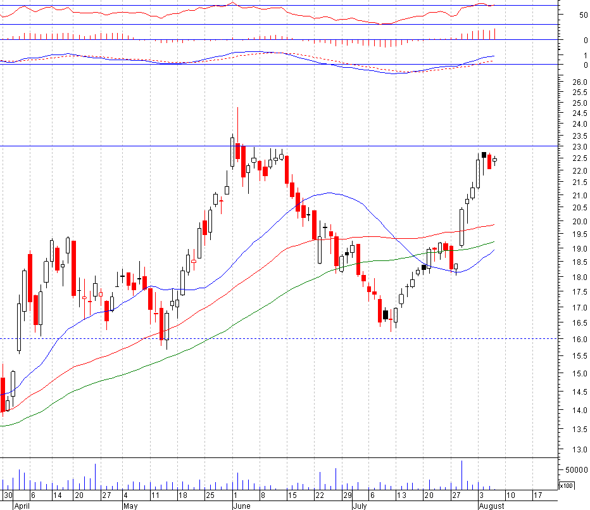Select the 18.5 price axis label
The width and height of the screenshot is (590, 510).
point(579,262)
